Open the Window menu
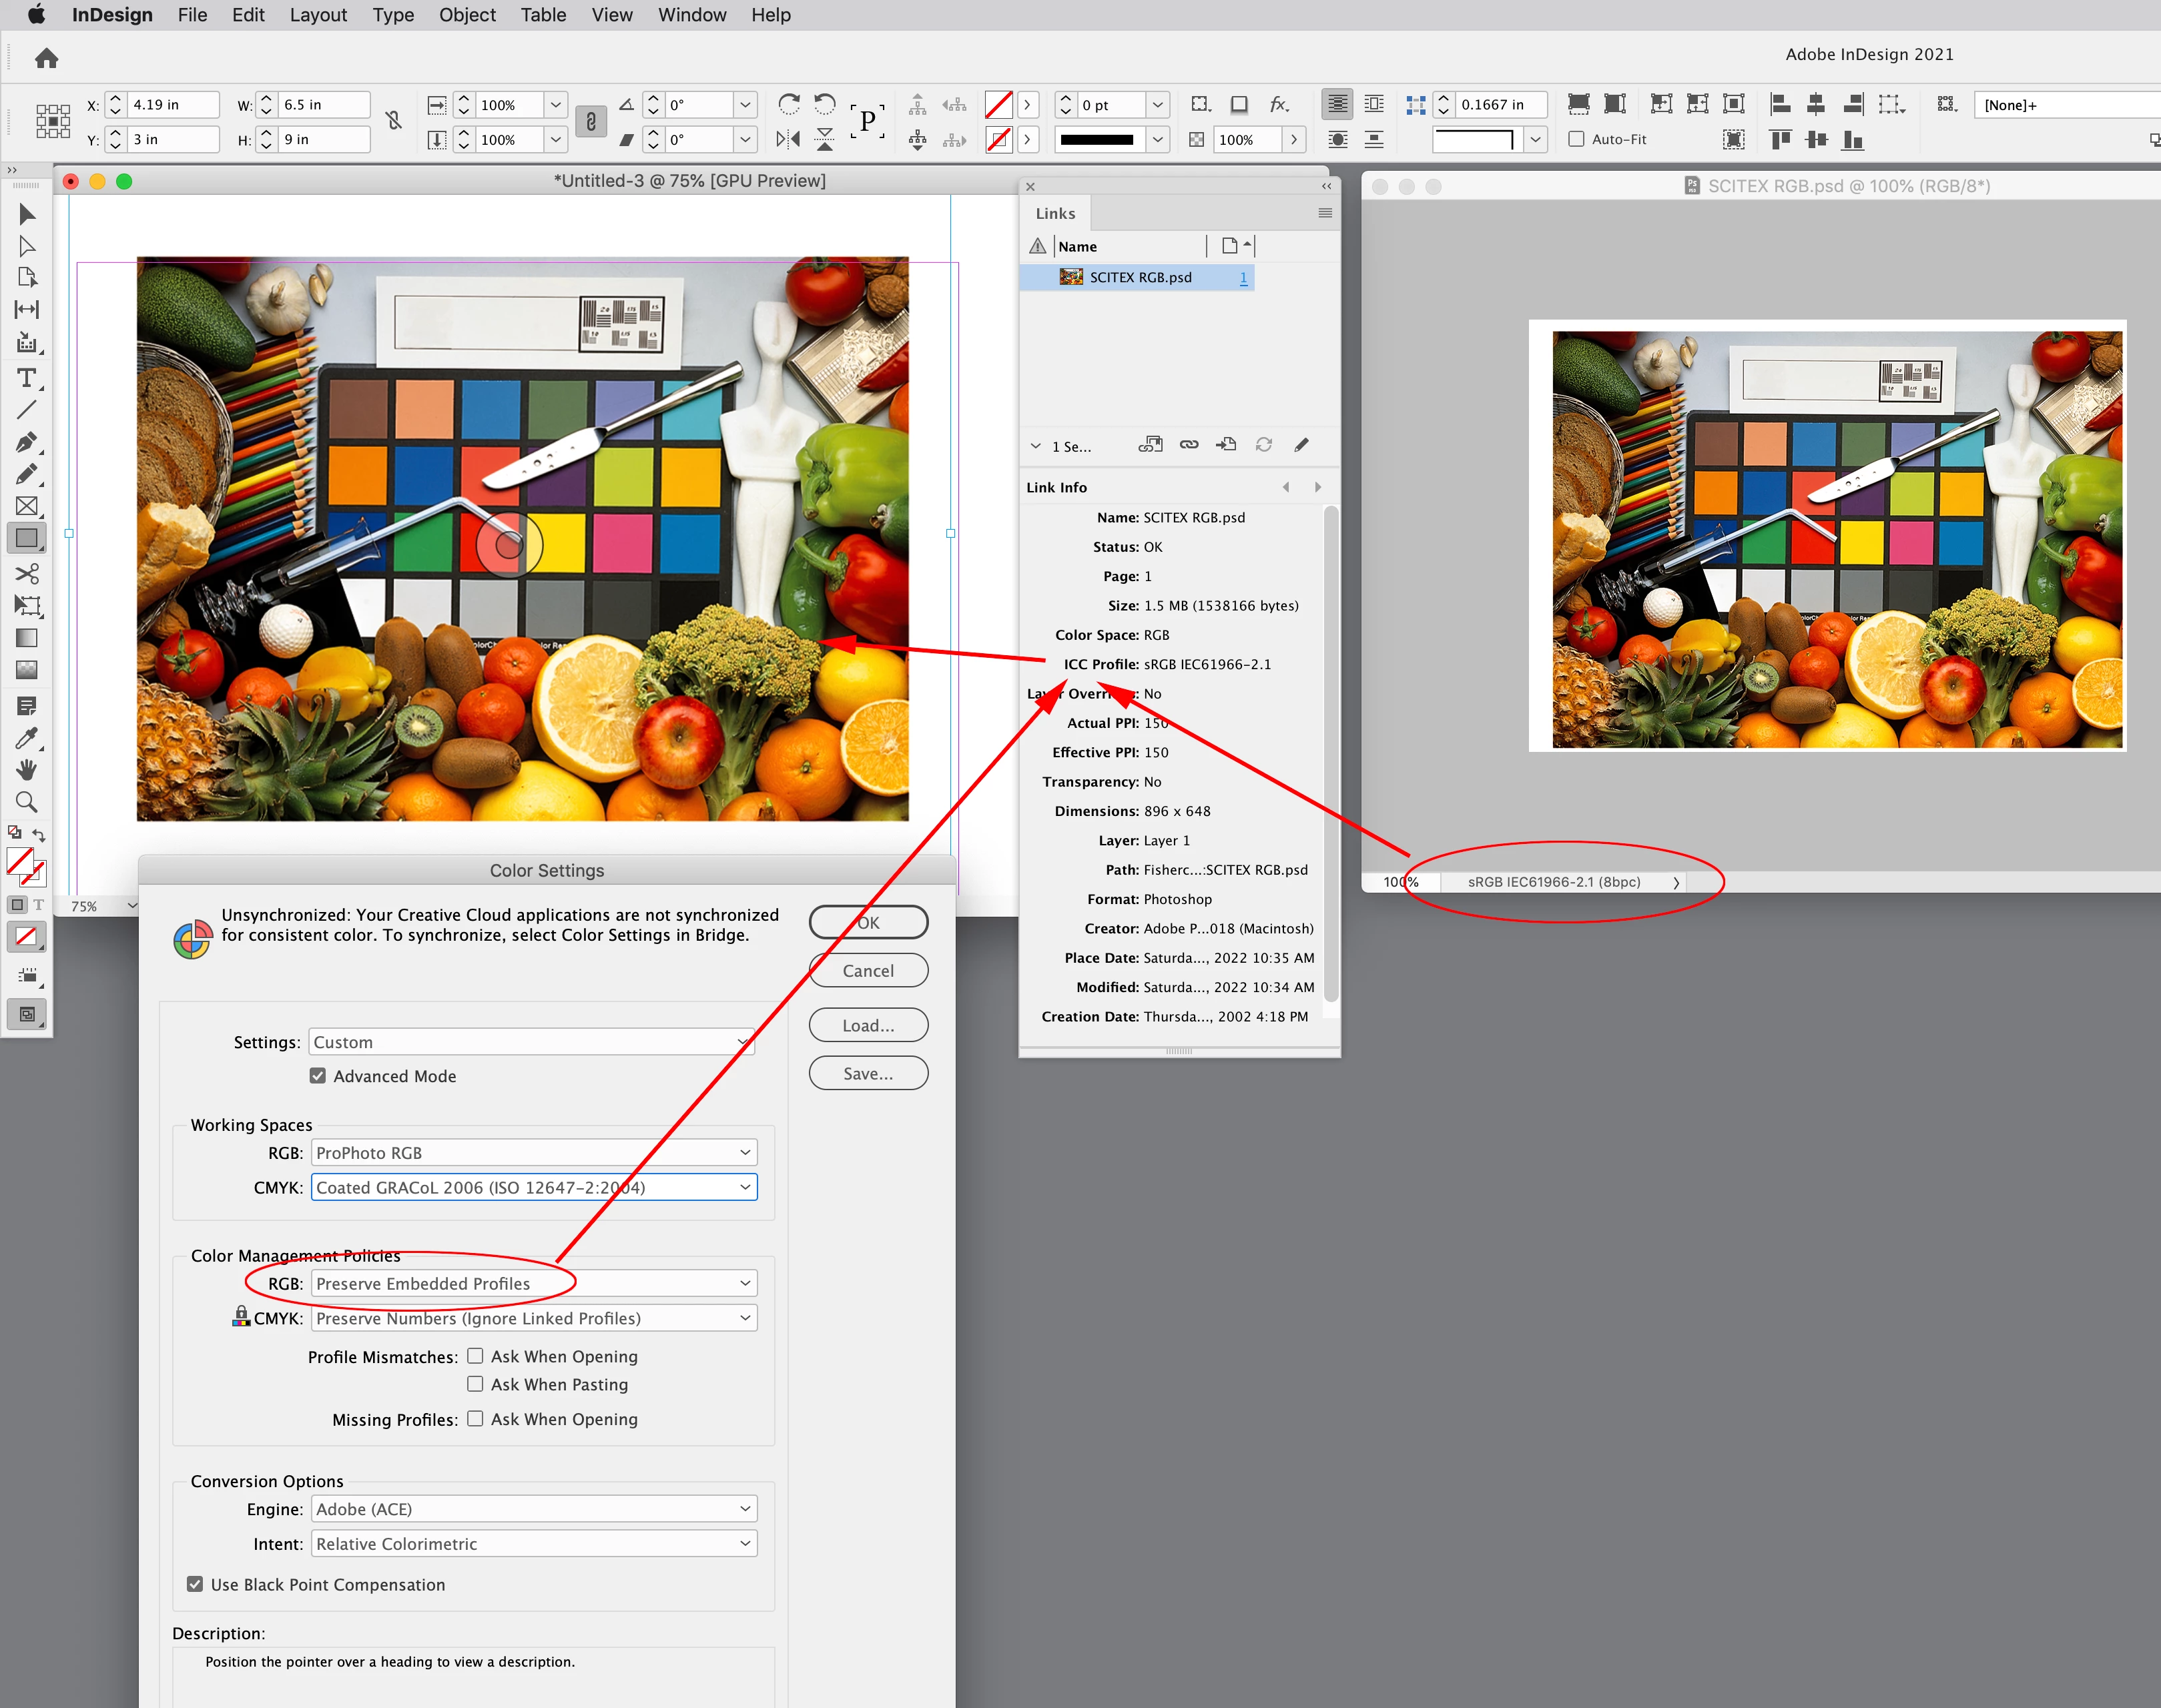The width and height of the screenshot is (2161, 1708). (x=691, y=15)
